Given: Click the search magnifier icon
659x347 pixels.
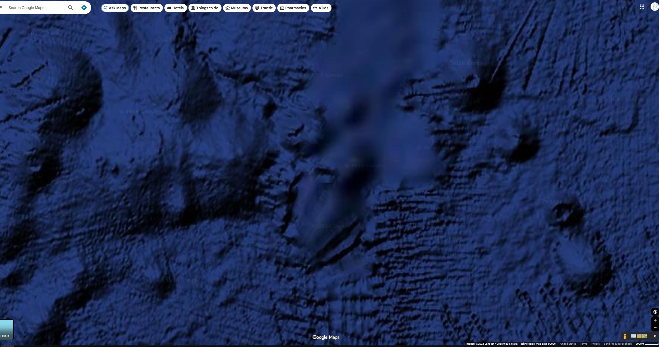Looking at the screenshot, I should pyautogui.click(x=70, y=8).
